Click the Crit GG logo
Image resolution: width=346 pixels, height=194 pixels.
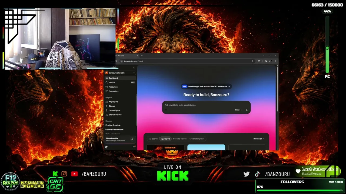tap(55, 185)
